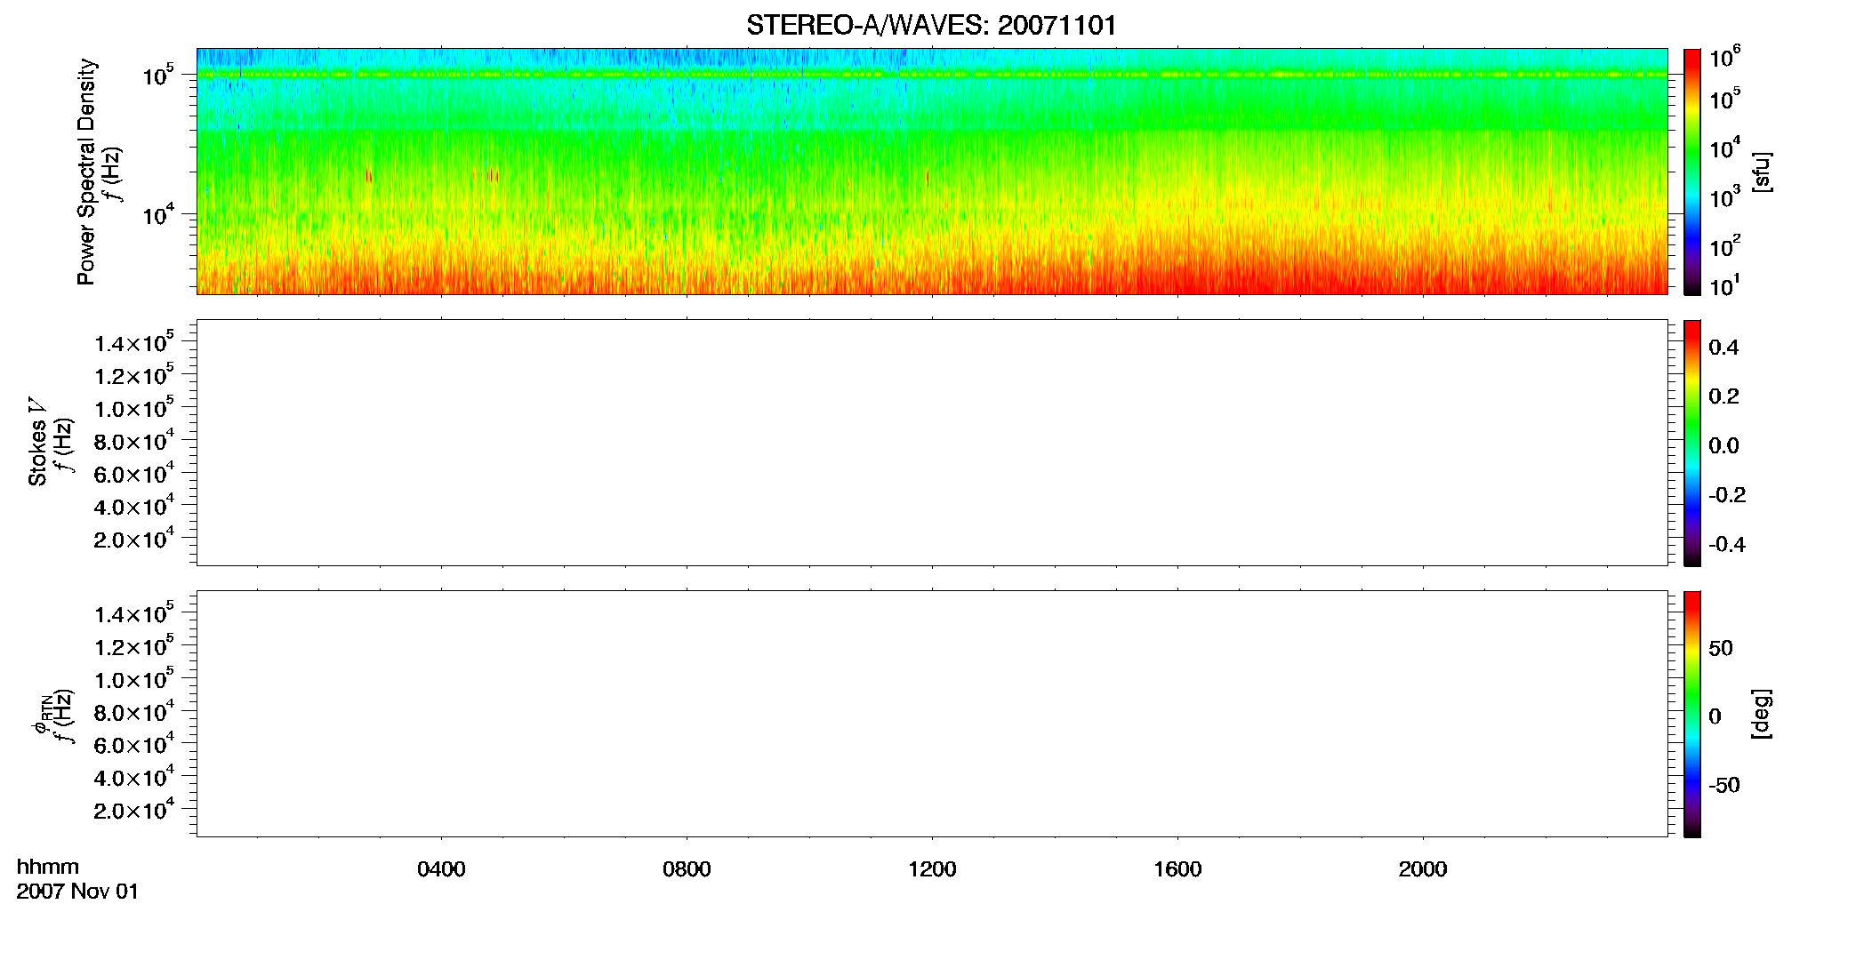Click the red low-frequency region of spectrogram
Image resolution: width=1864 pixels, height=960 pixels.
[932, 271]
